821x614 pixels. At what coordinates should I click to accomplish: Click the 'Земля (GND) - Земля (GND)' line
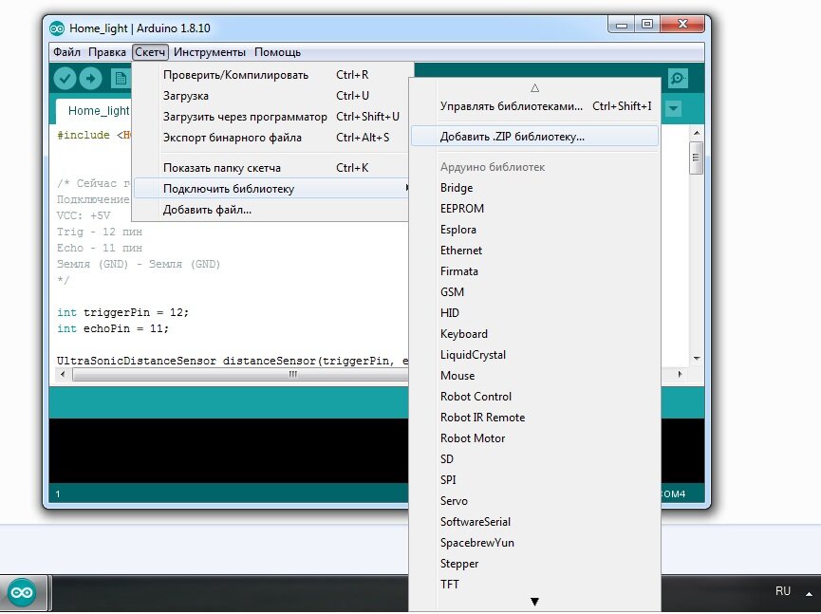coord(139,265)
